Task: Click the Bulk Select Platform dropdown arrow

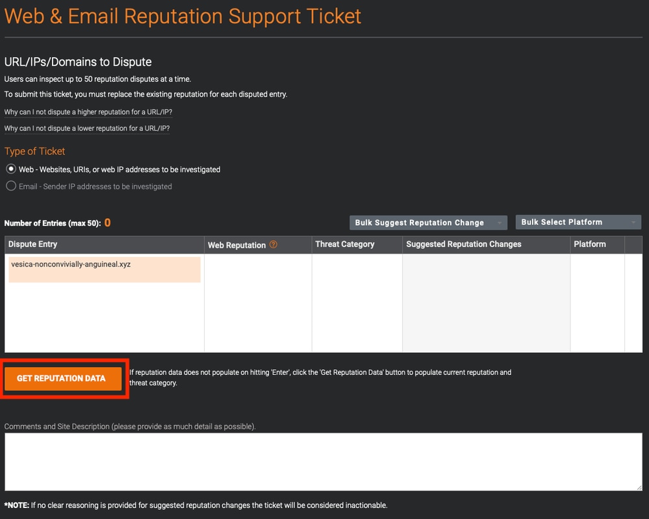Action: pyautogui.click(x=633, y=223)
